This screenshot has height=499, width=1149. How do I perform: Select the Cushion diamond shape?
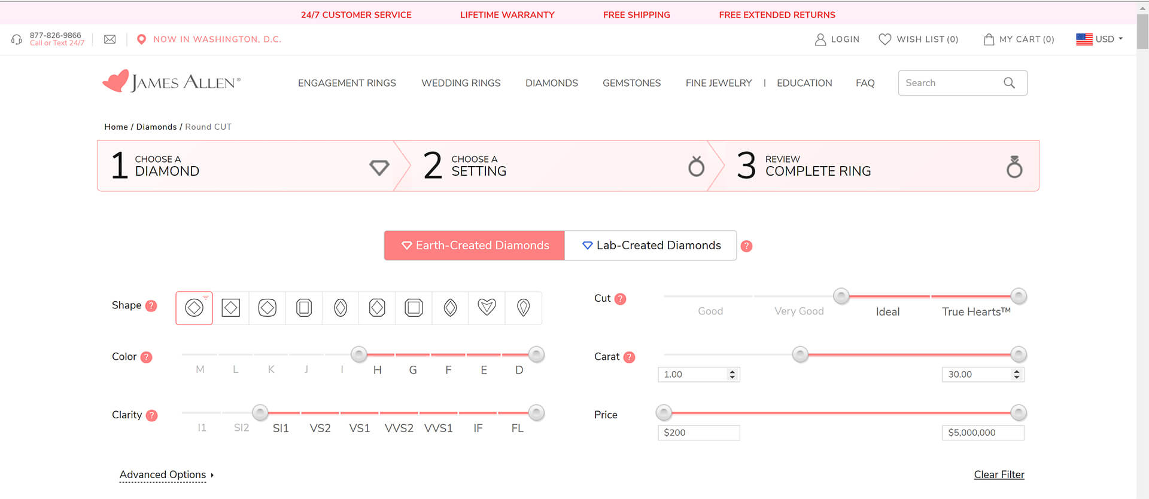[x=268, y=308]
